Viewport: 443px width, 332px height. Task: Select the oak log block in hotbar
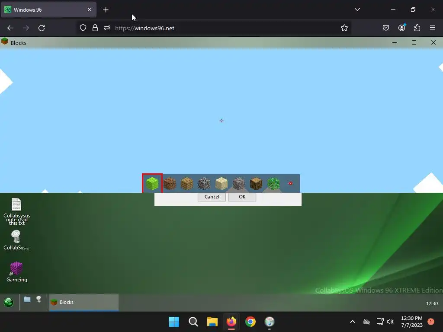click(256, 183)
